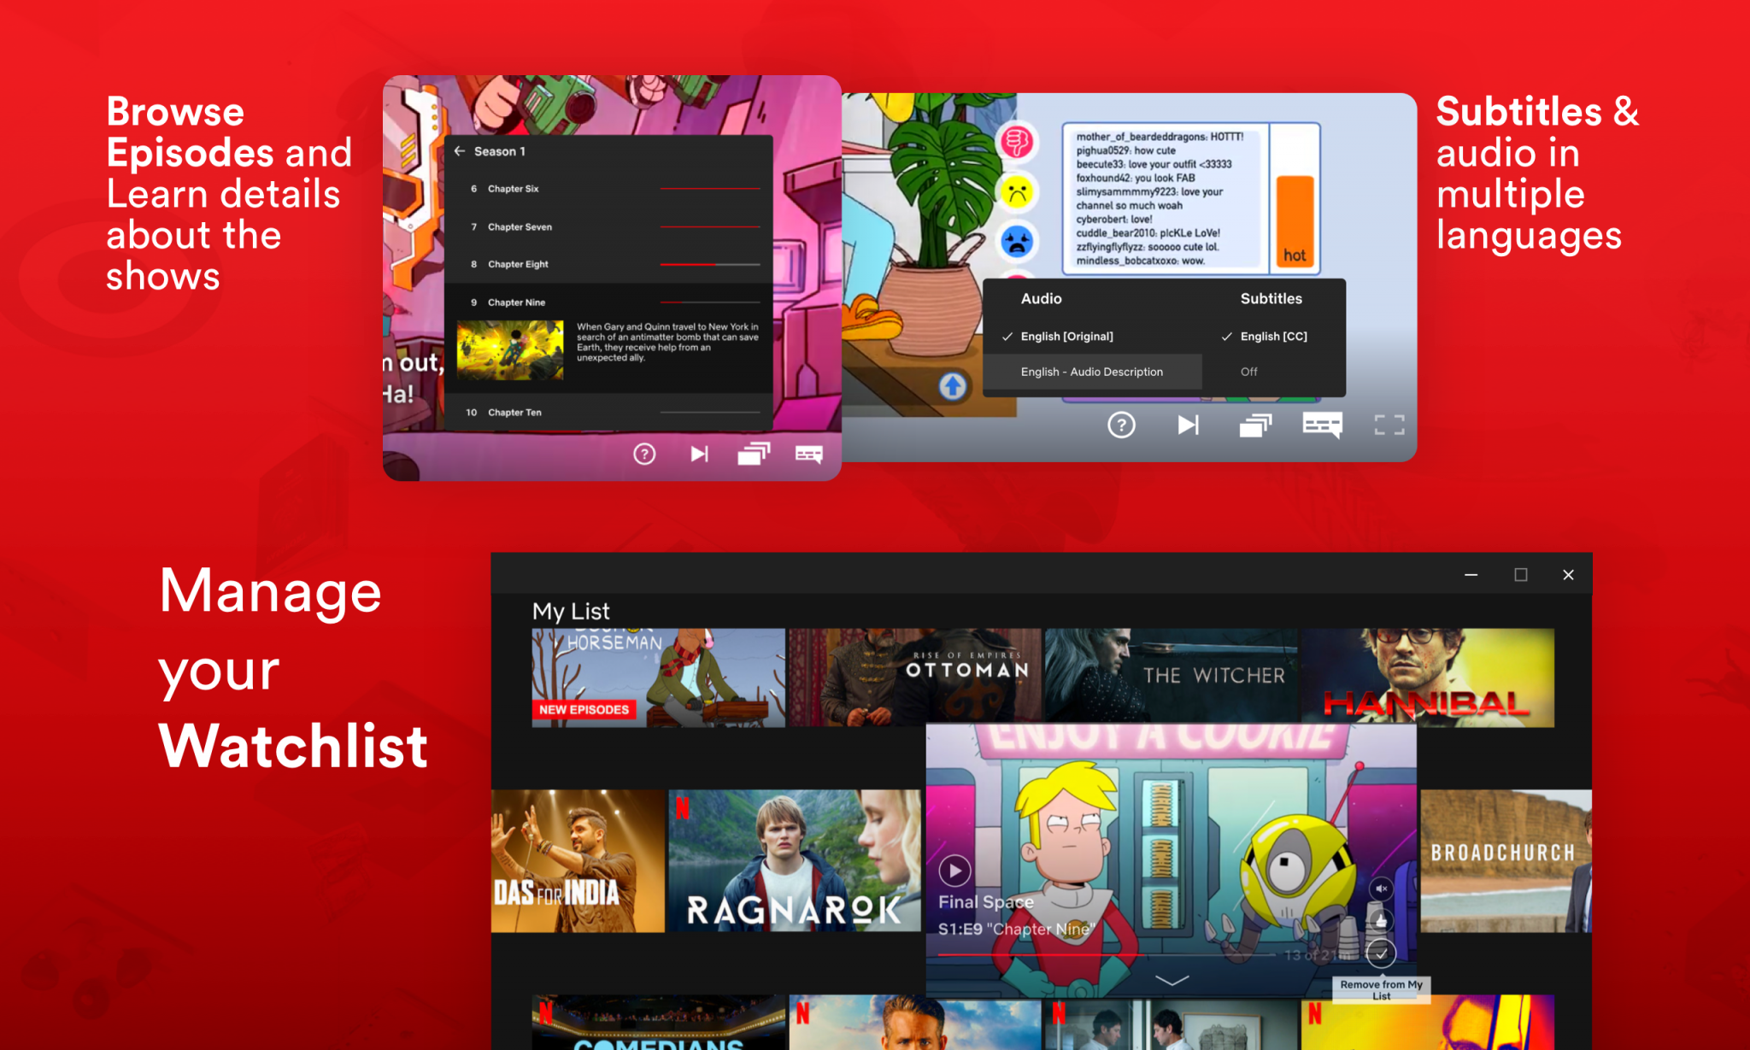Viewport: 1750px width, 1050px height.
Task: Click the orange hot meter bar
Action: click(x=1295, y=222)
